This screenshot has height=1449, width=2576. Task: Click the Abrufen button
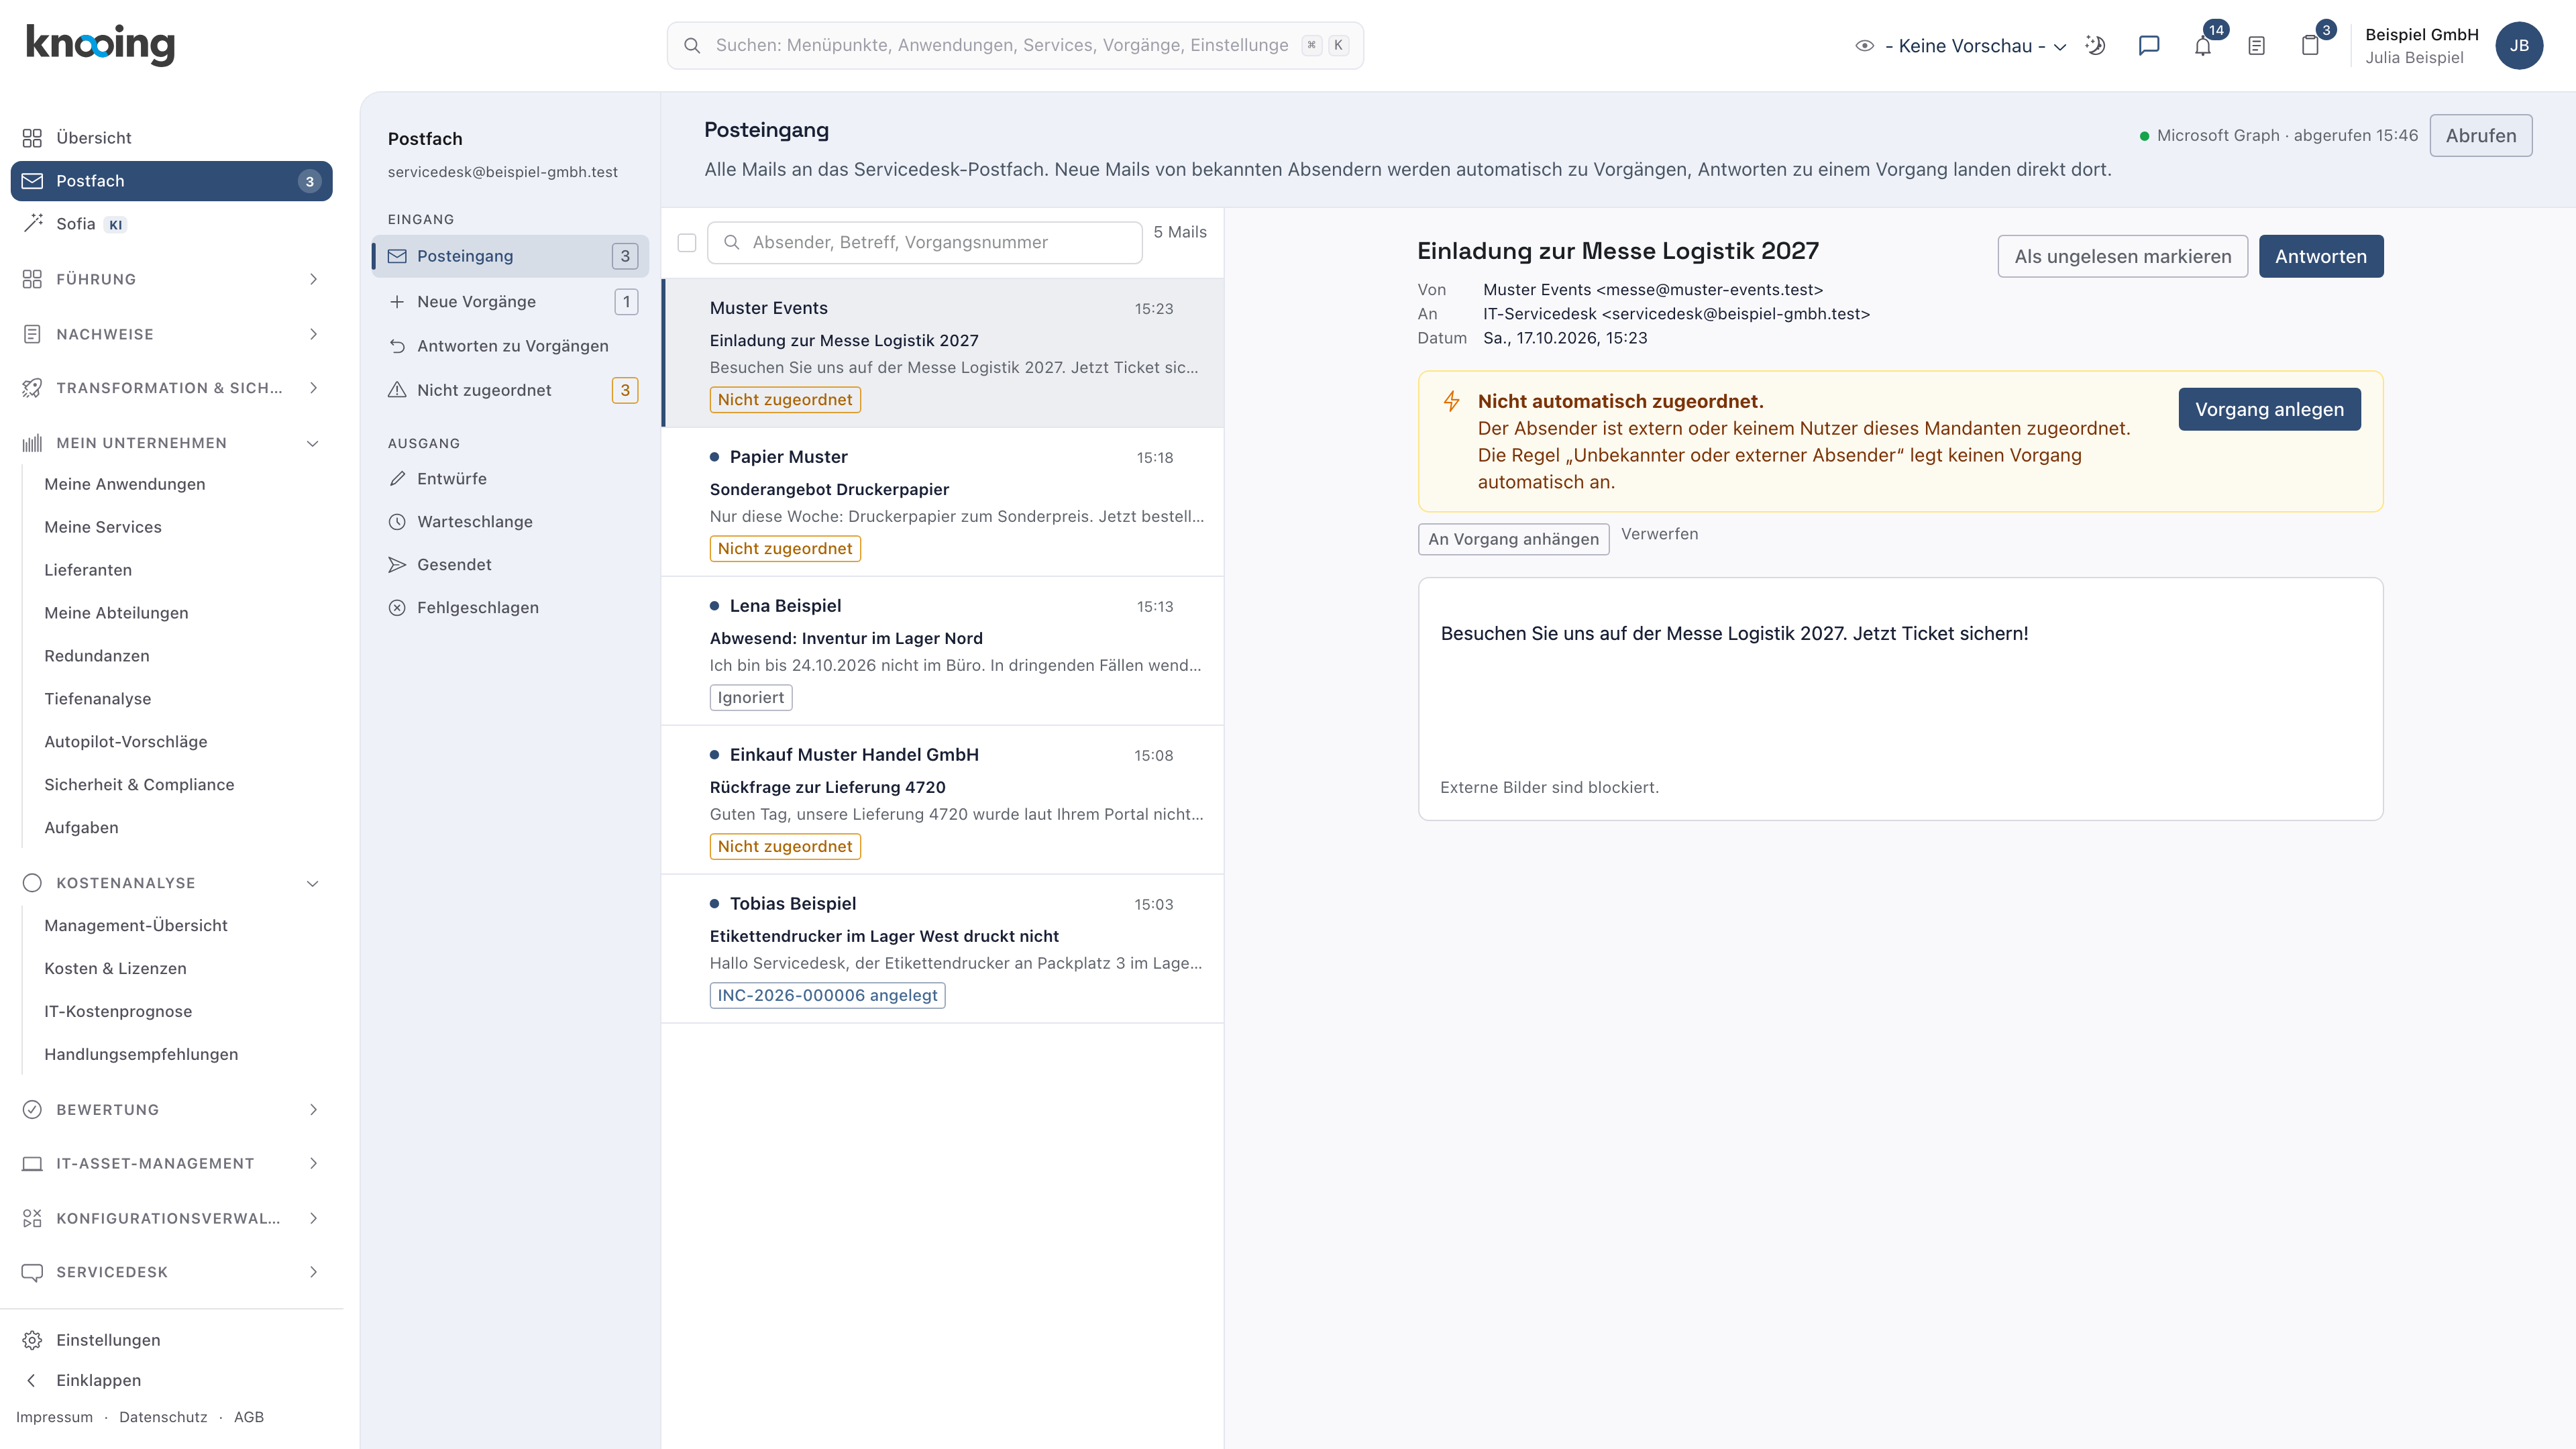(2481, 136)
